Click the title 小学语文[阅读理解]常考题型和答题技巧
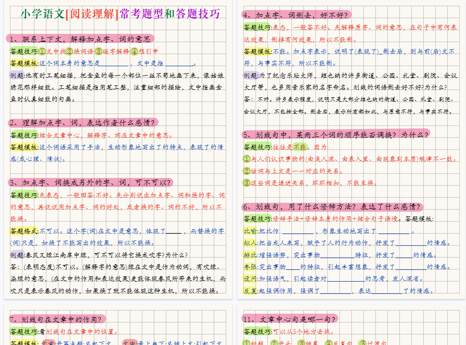466x345 pixels. coord(120,14)
